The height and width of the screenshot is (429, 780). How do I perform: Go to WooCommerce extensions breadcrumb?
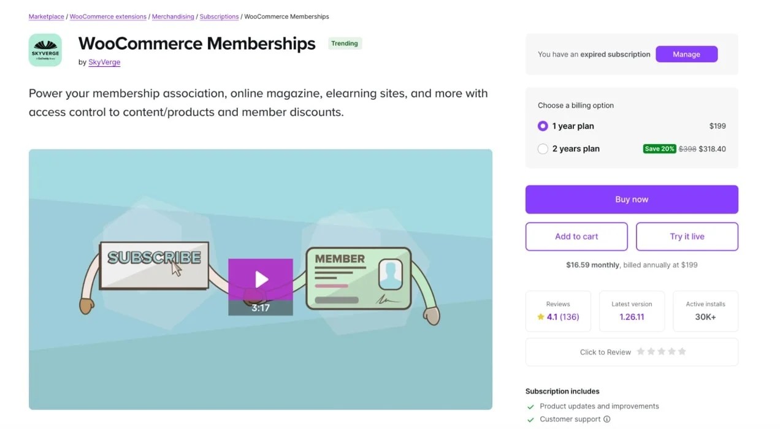(x=108, y=17)
